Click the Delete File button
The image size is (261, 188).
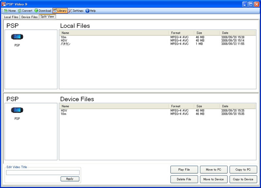pos(184,179)
